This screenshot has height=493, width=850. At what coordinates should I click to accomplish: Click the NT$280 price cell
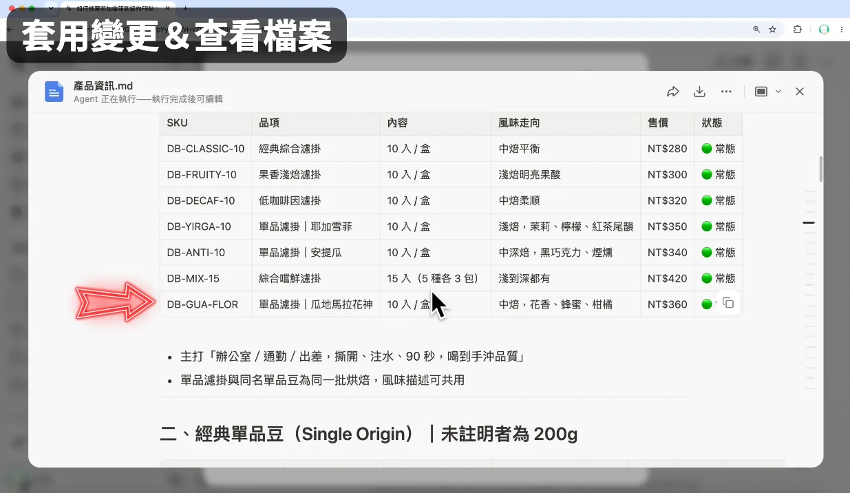(668, 149)
